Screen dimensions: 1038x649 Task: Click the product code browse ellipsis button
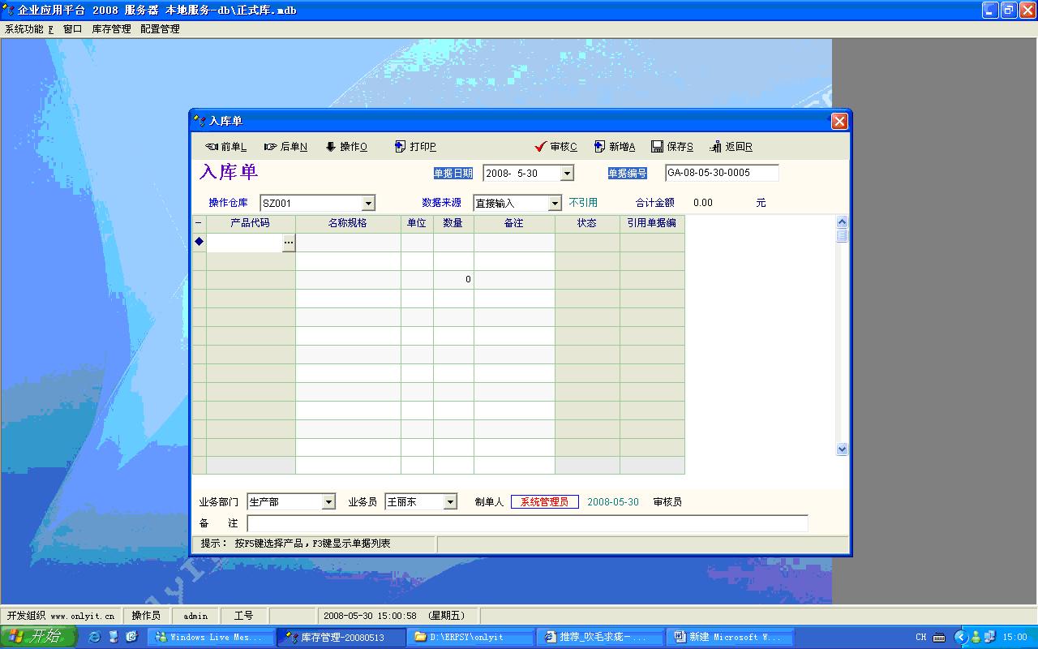289,243
